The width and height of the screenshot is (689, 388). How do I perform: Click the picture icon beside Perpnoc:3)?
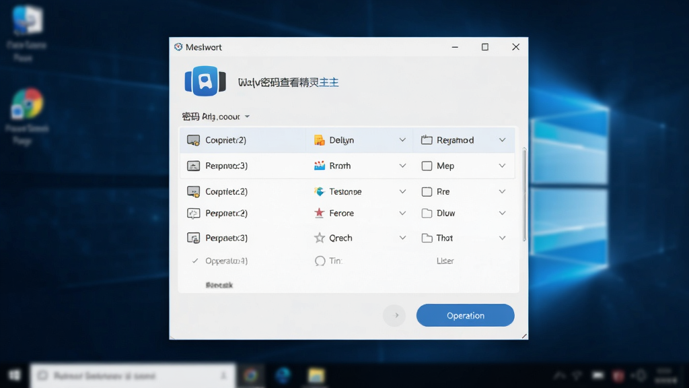tap(193, 166)
